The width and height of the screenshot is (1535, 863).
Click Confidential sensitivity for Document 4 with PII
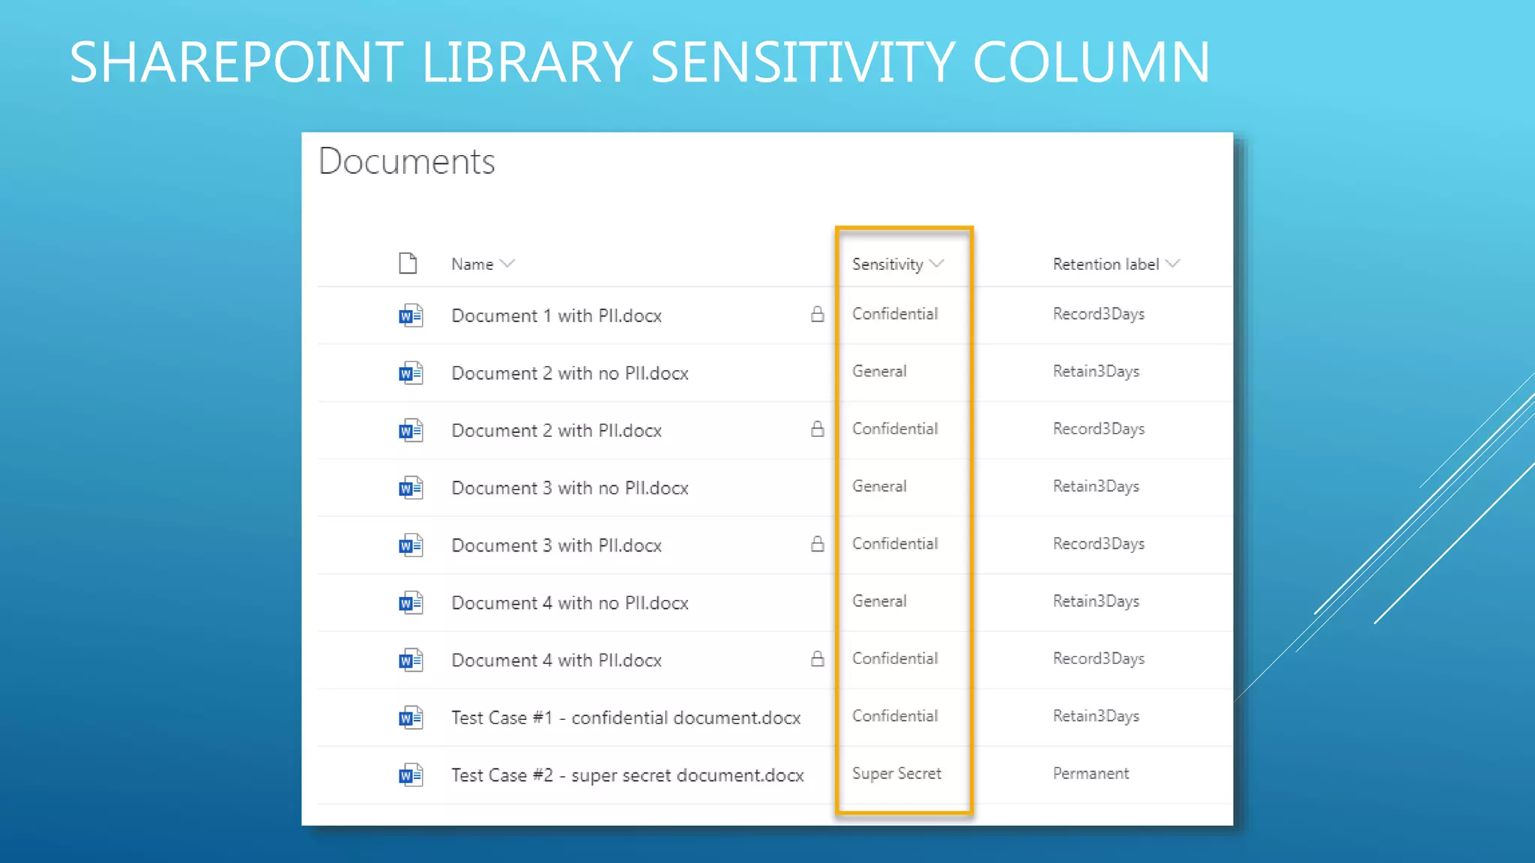895,658
